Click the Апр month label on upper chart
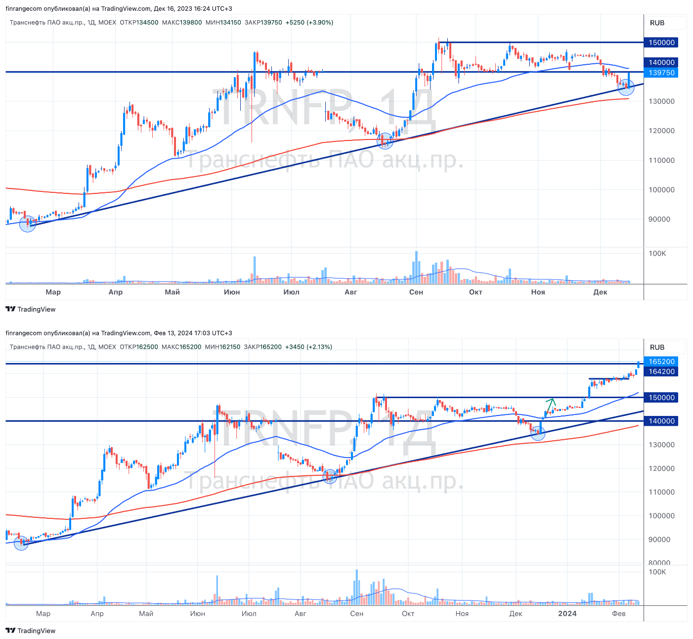The width and height of the screenshot is (693, 639). [115, 292]
